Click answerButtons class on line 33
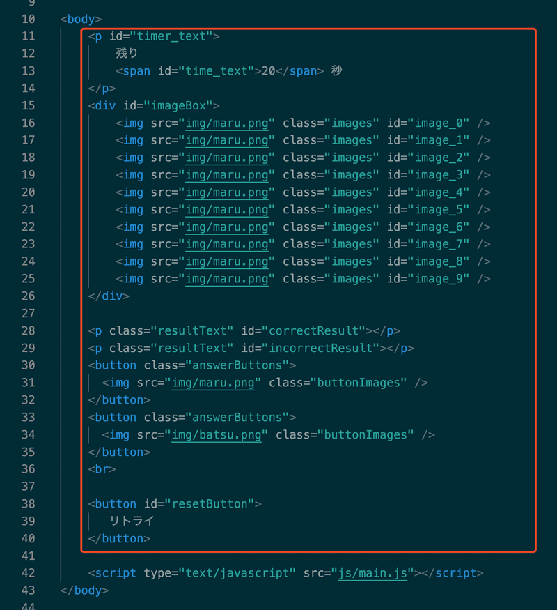Image resolution: width=557 pixels, height=610 pixels. 237,418
